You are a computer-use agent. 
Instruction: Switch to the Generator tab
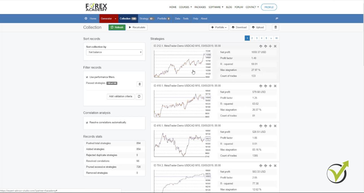click(106, 19)
